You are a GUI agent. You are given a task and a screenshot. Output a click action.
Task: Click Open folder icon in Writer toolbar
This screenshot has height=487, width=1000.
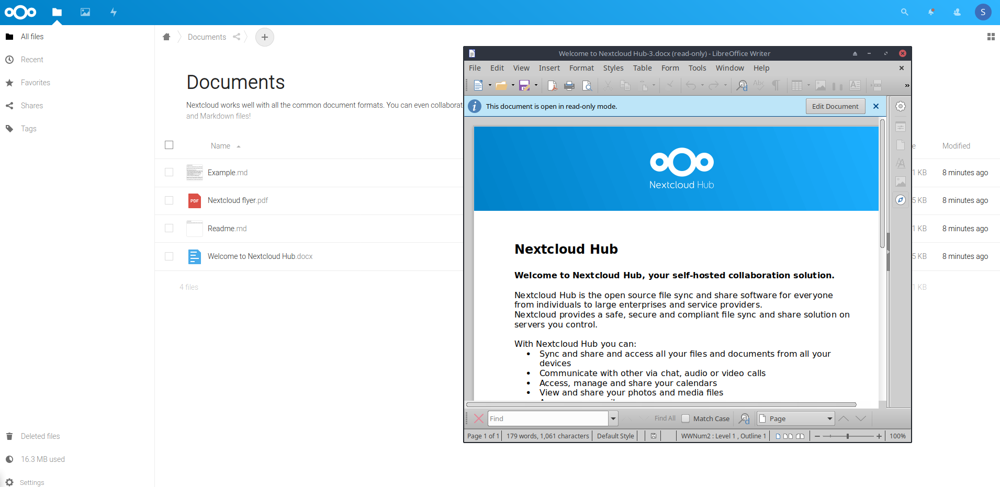pos(501,85)
